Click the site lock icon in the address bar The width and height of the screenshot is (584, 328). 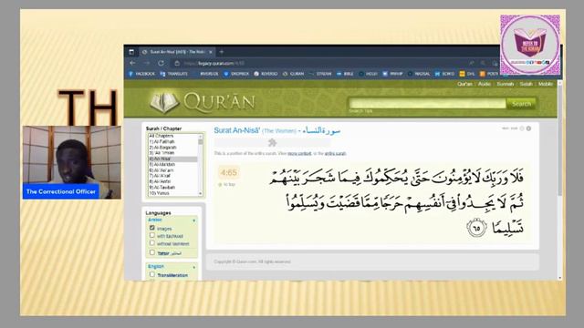(177, 63)
